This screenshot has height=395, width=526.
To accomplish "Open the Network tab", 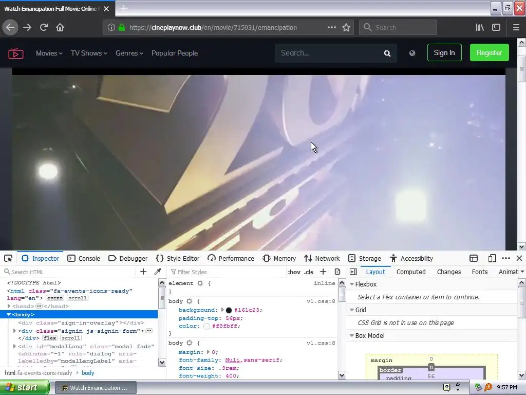I will (x=322, y=258).
